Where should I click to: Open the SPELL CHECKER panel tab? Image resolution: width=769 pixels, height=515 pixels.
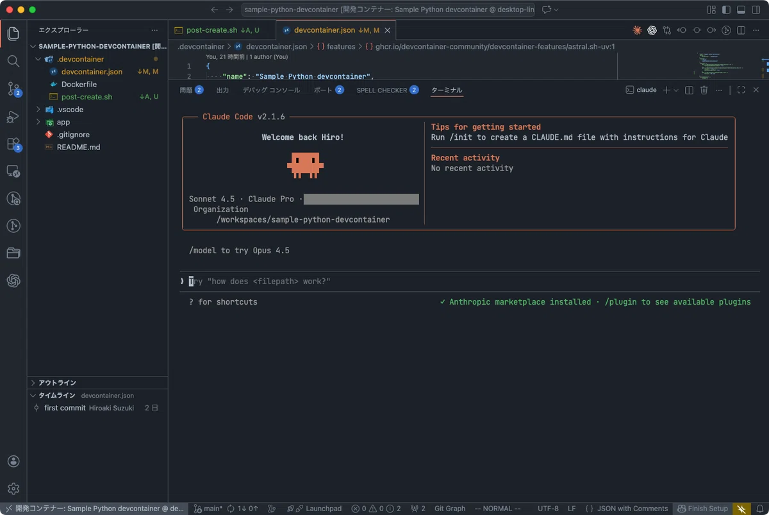point(388,90)
